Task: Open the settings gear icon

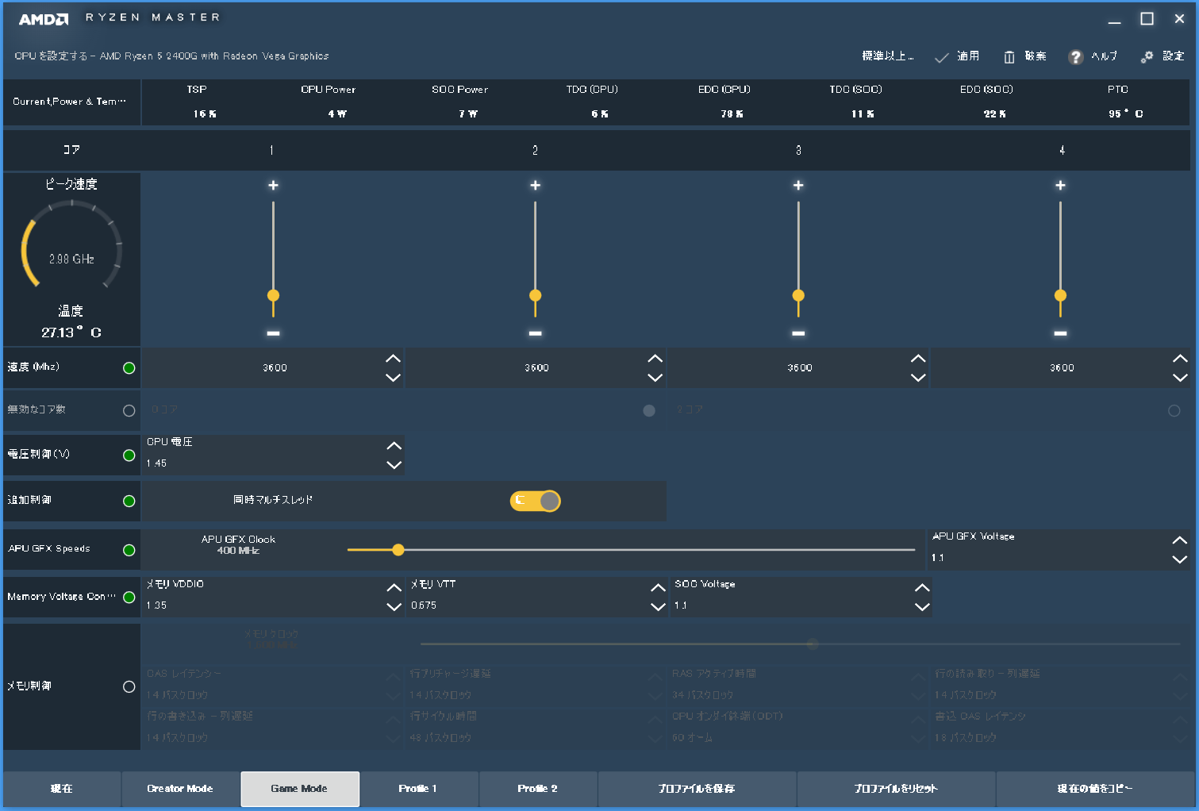Action: (x=1147, y=57)
